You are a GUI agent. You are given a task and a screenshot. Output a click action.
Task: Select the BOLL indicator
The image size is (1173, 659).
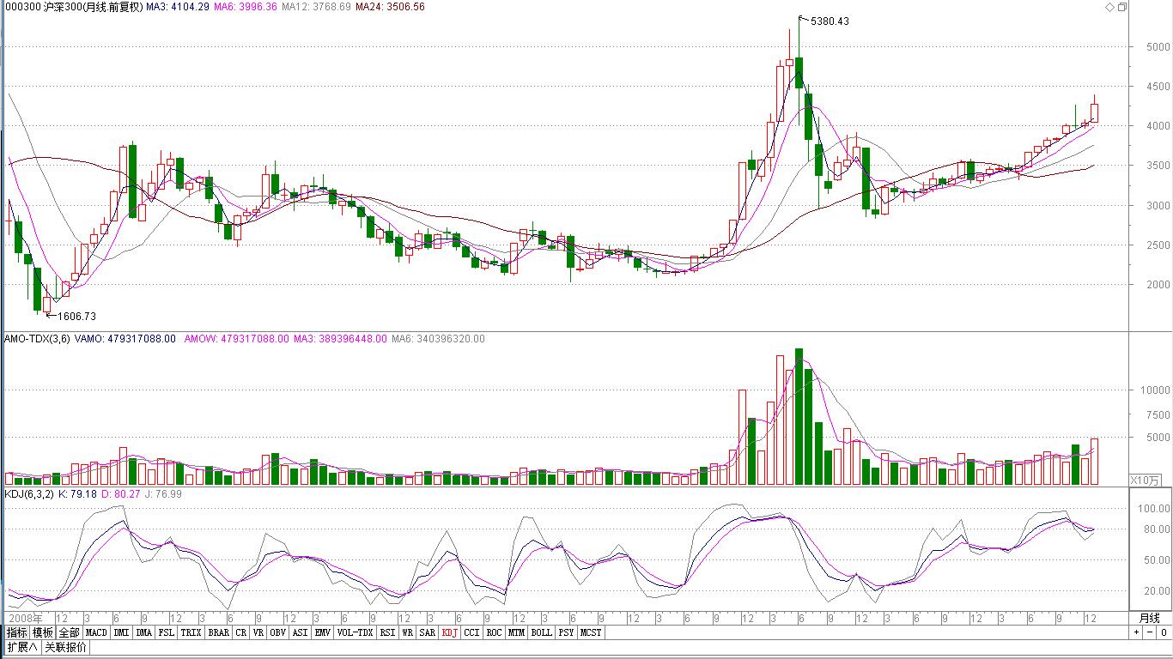tap(541, 632)
